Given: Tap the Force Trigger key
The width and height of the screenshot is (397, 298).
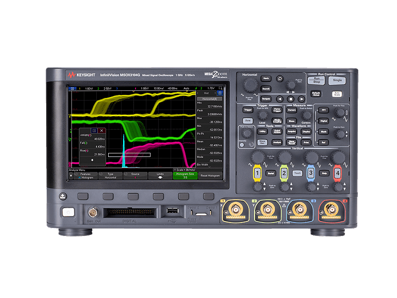Looking at the screenshot, I should (x=277, y=110).
